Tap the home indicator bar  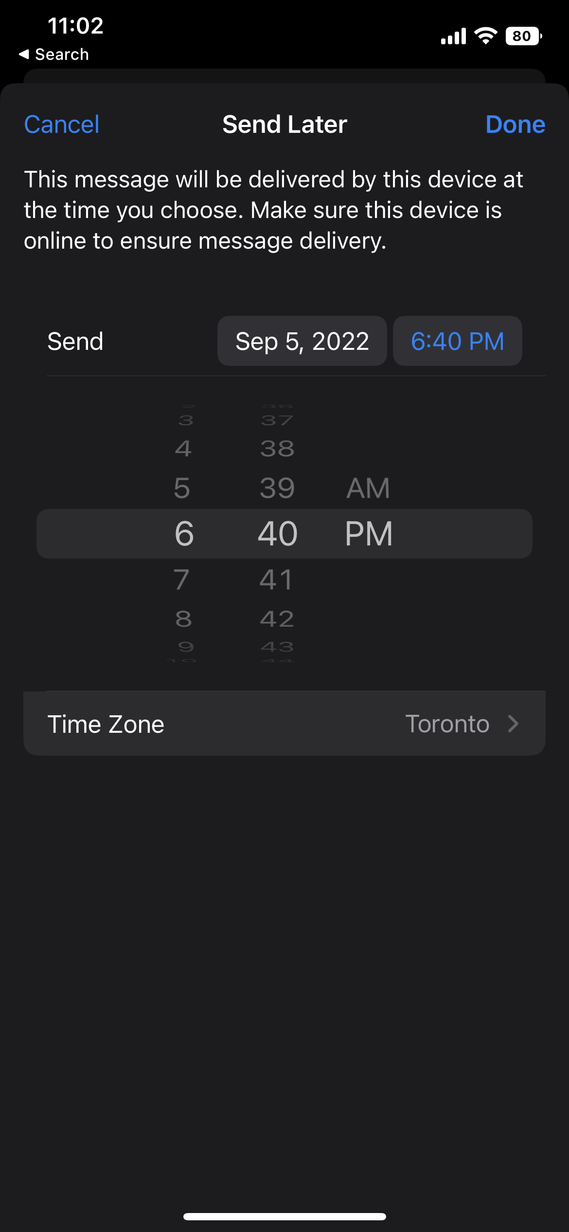tap(284, 1216)
